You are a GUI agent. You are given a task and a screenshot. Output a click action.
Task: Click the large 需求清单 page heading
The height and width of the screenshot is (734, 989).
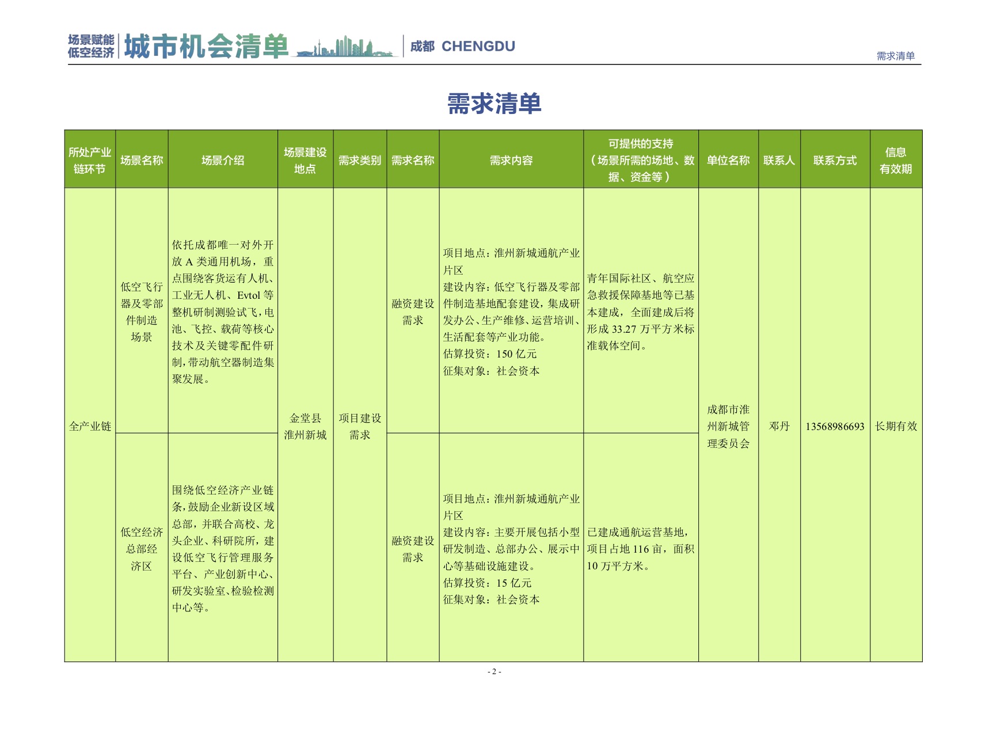(x=494, y=104)
